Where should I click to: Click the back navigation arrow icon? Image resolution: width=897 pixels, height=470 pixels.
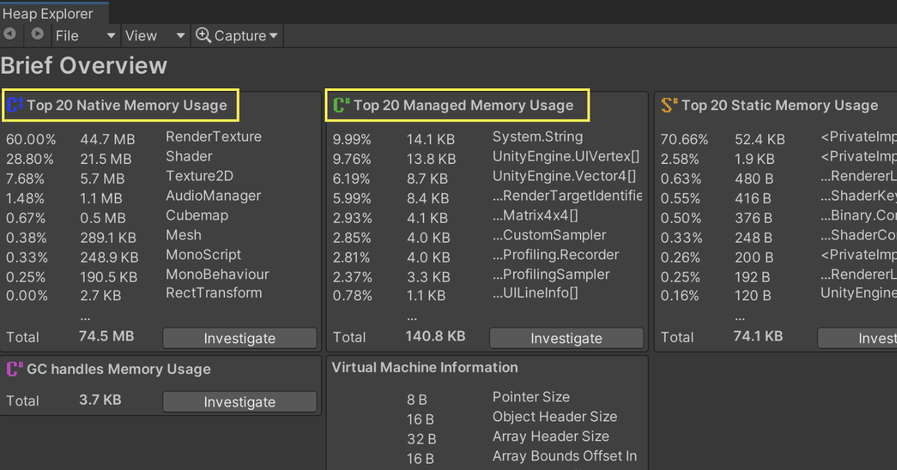10,35
